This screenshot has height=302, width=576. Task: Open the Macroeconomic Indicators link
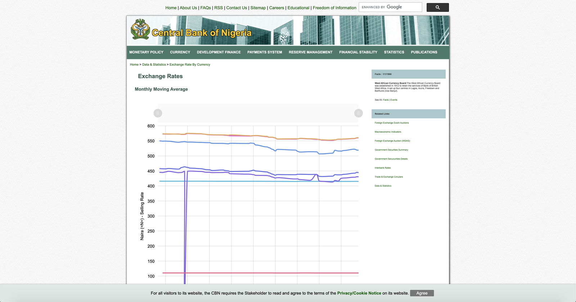(x=388, y=132)
